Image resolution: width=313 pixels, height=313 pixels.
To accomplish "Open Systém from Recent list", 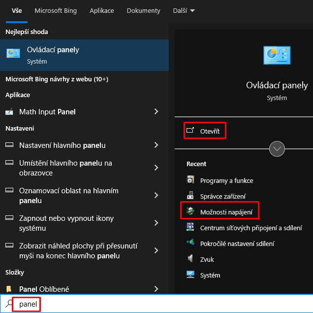I will pos(210,275).
